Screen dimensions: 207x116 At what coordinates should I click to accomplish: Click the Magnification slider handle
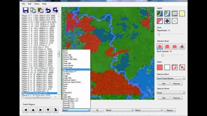(x=159, y=34)
